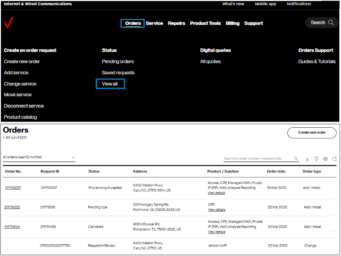Open order number 211763297

(x=13, y=188)
